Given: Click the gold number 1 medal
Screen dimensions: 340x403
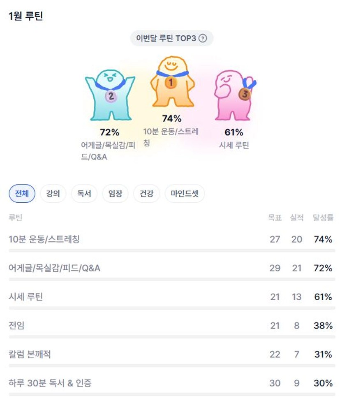Looking at the screenshot, I should [171, 83].
